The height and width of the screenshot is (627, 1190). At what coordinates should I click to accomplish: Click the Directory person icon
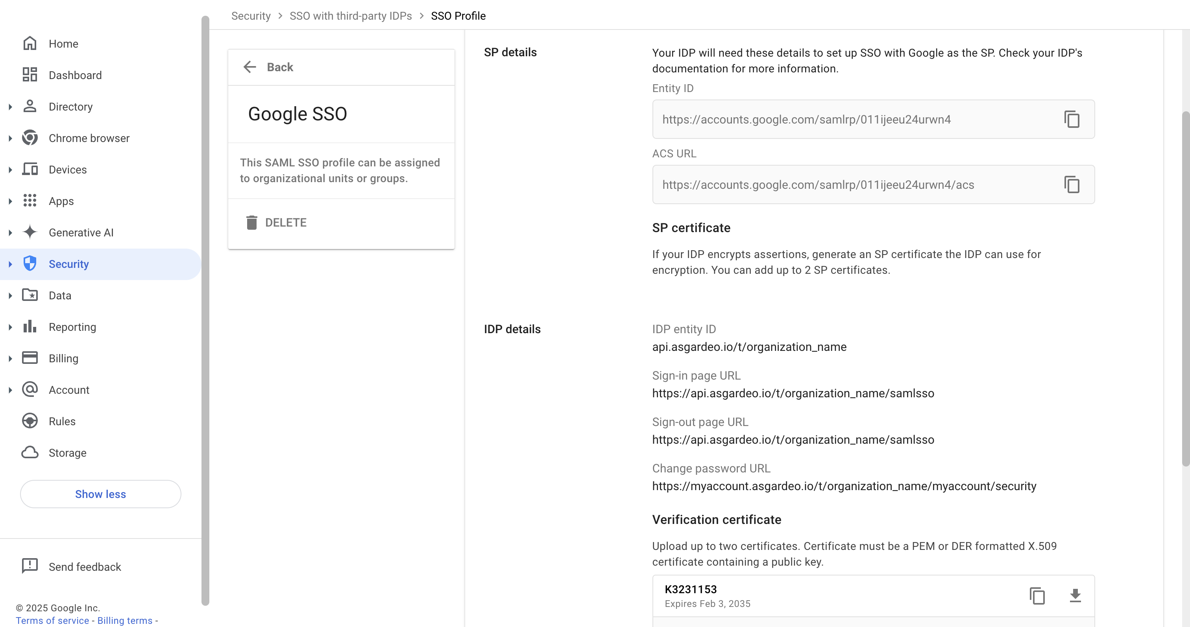[30, 106]
